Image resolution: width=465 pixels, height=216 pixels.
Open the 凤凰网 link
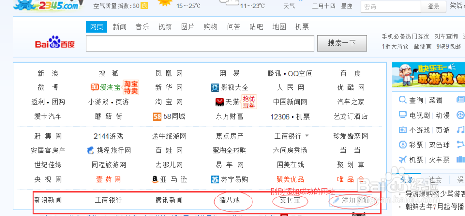click(x=169, y=74)
